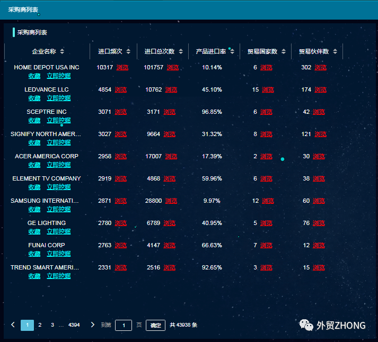Viewport: 378px width, 342px height.
Task: Browse 15 trade partners for TREND SMART
Action: pos(319,267)
